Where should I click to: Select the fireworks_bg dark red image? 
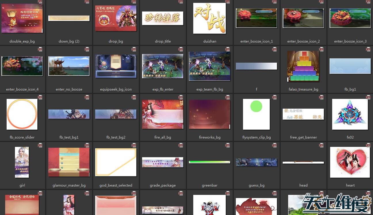tap(210, 114)
